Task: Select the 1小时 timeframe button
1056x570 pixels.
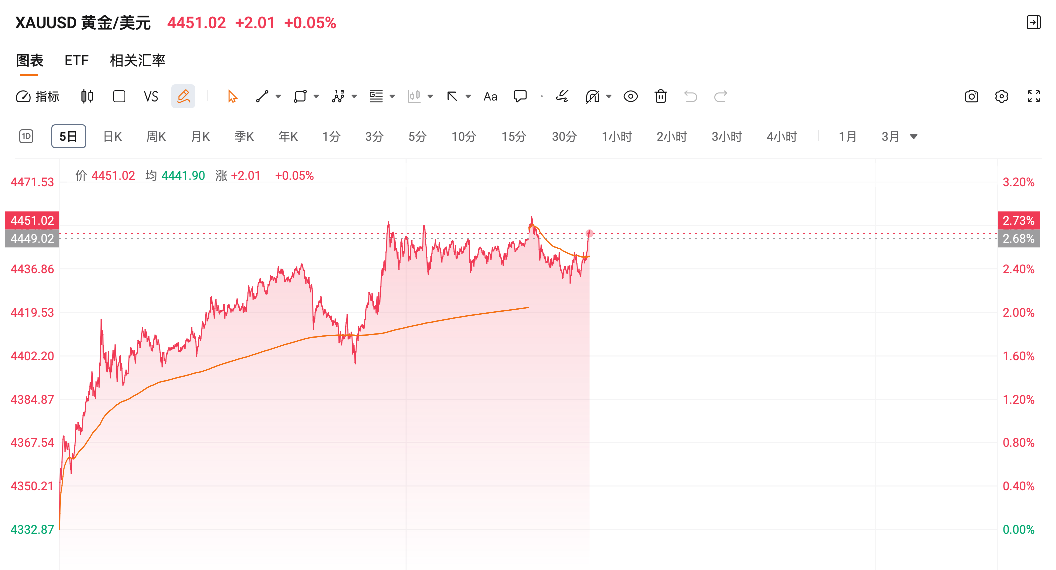Action: point(617,136)
